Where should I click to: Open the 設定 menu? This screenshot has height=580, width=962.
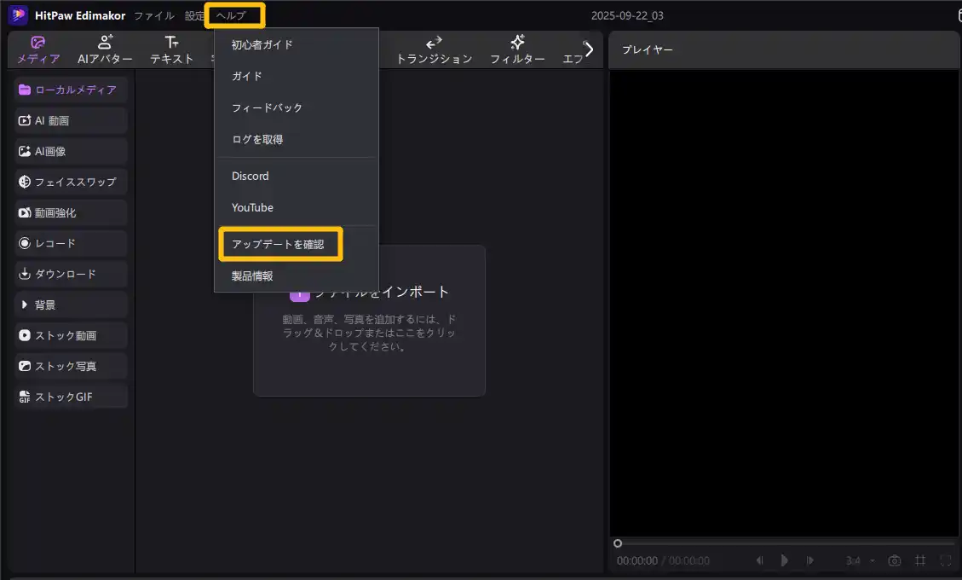pyautogui.click(x=194, y=15)
